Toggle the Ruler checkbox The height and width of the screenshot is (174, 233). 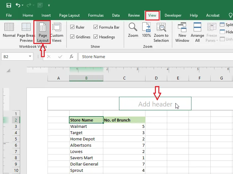(x=72, y=27)
